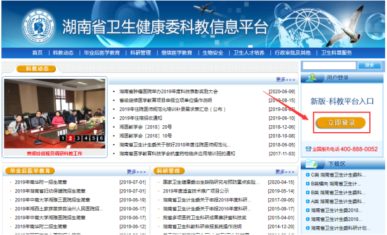Click the 立即登录 login button
Screen dimensions: 387x235
(x=341, y=123)
